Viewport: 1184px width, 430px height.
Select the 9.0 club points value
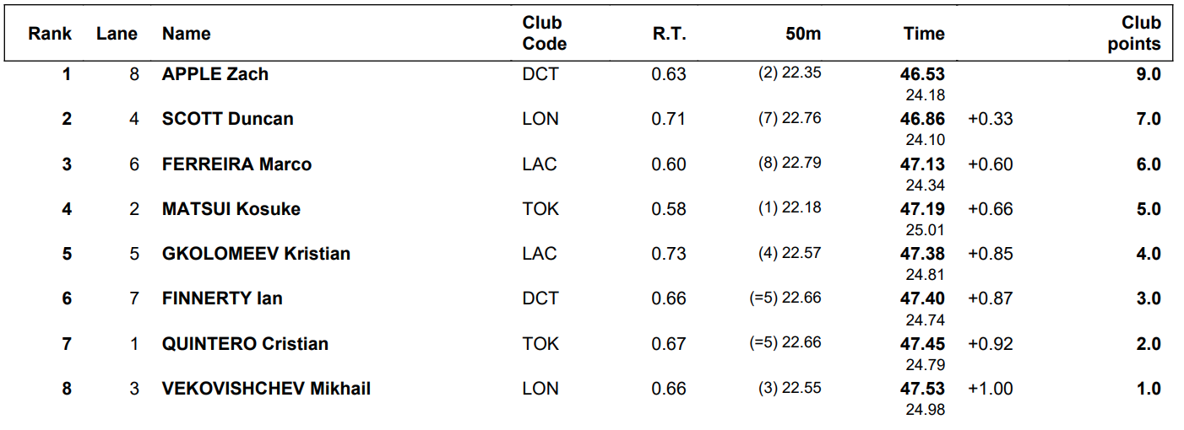tap(1149, 74)
